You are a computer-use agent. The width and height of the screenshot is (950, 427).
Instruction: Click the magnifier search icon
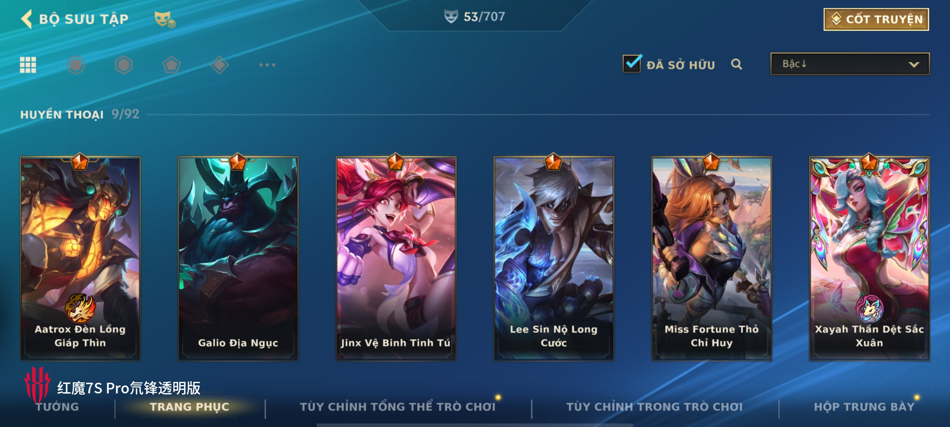(x=736, y=64)
